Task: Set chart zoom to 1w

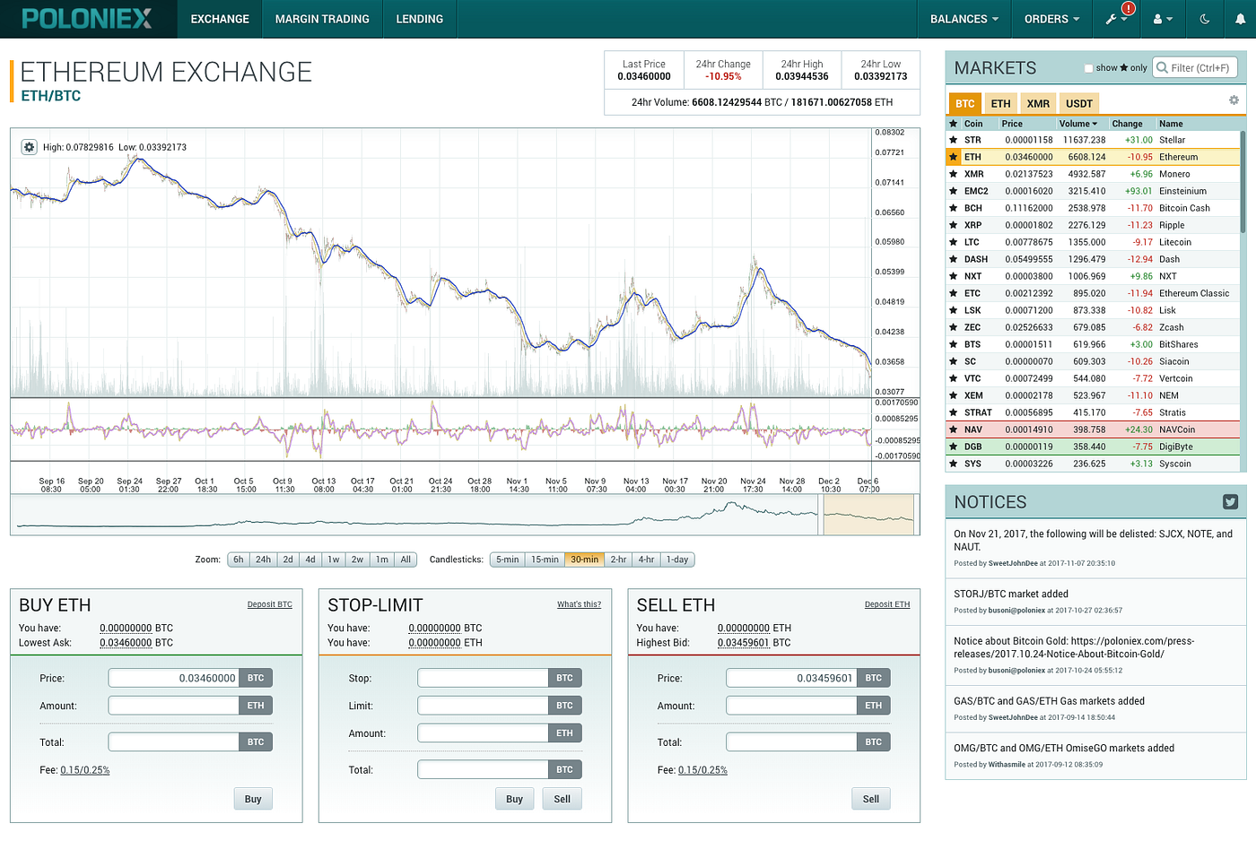Action: tap(333, 559)
